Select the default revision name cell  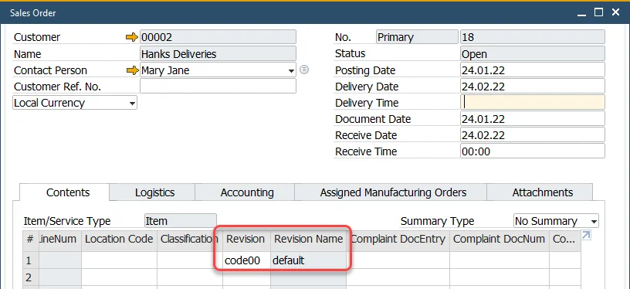[309, 260]
